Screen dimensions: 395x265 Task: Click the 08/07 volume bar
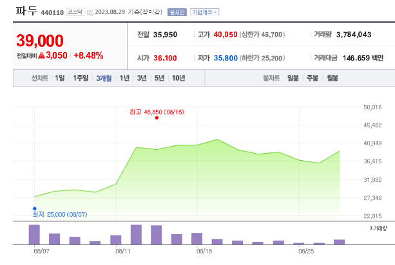(x=34, y=235)
